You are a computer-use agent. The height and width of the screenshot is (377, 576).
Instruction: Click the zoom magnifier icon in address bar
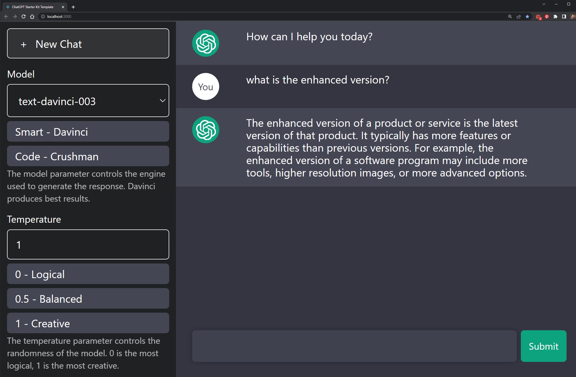(510, 16)
